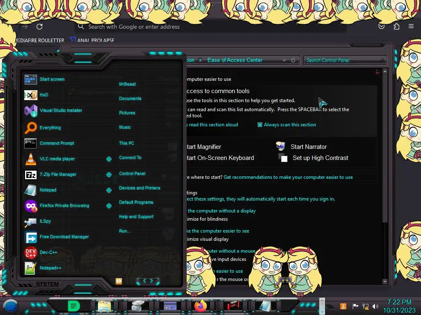
Task: Launch VLC media player cone icon
Action: pyautogui.click(x=30, y=159)
